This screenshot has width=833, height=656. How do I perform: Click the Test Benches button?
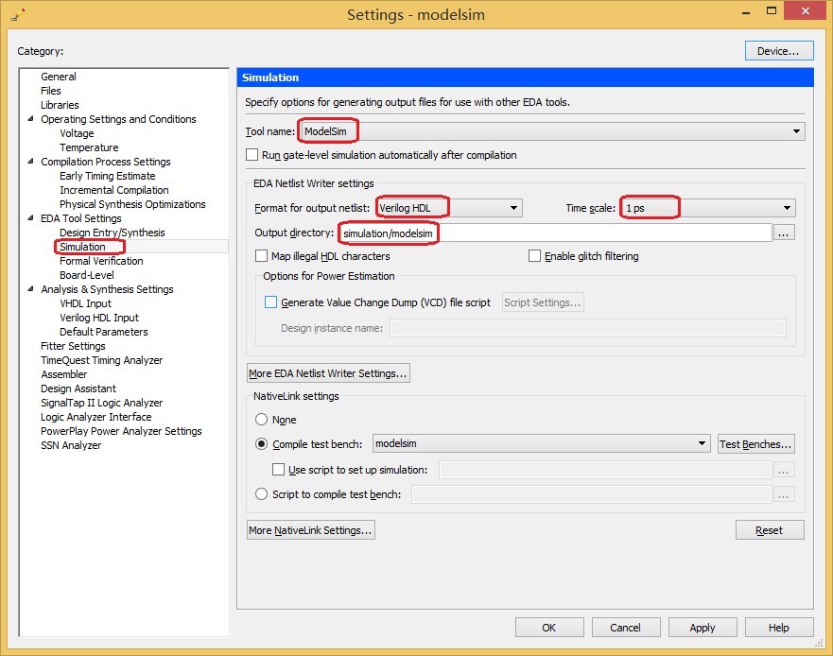pyautogui.click(x=755, y=444)
